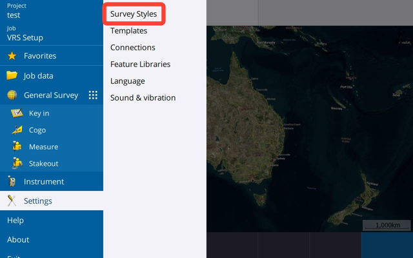Open Sound & vibration settings
Screen dimensions: 413x258
coord(143,97)
